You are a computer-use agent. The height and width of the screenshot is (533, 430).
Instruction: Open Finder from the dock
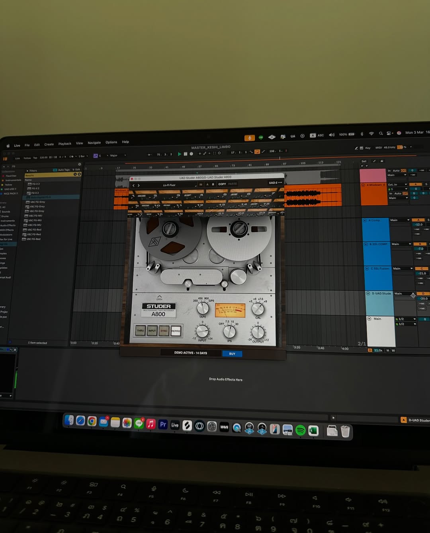click(69, 420)
